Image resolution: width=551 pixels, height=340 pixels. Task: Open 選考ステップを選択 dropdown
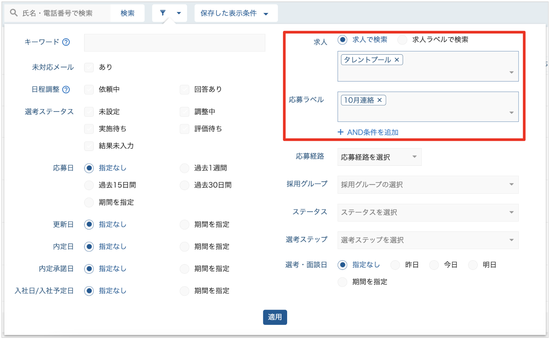(428, 240)
